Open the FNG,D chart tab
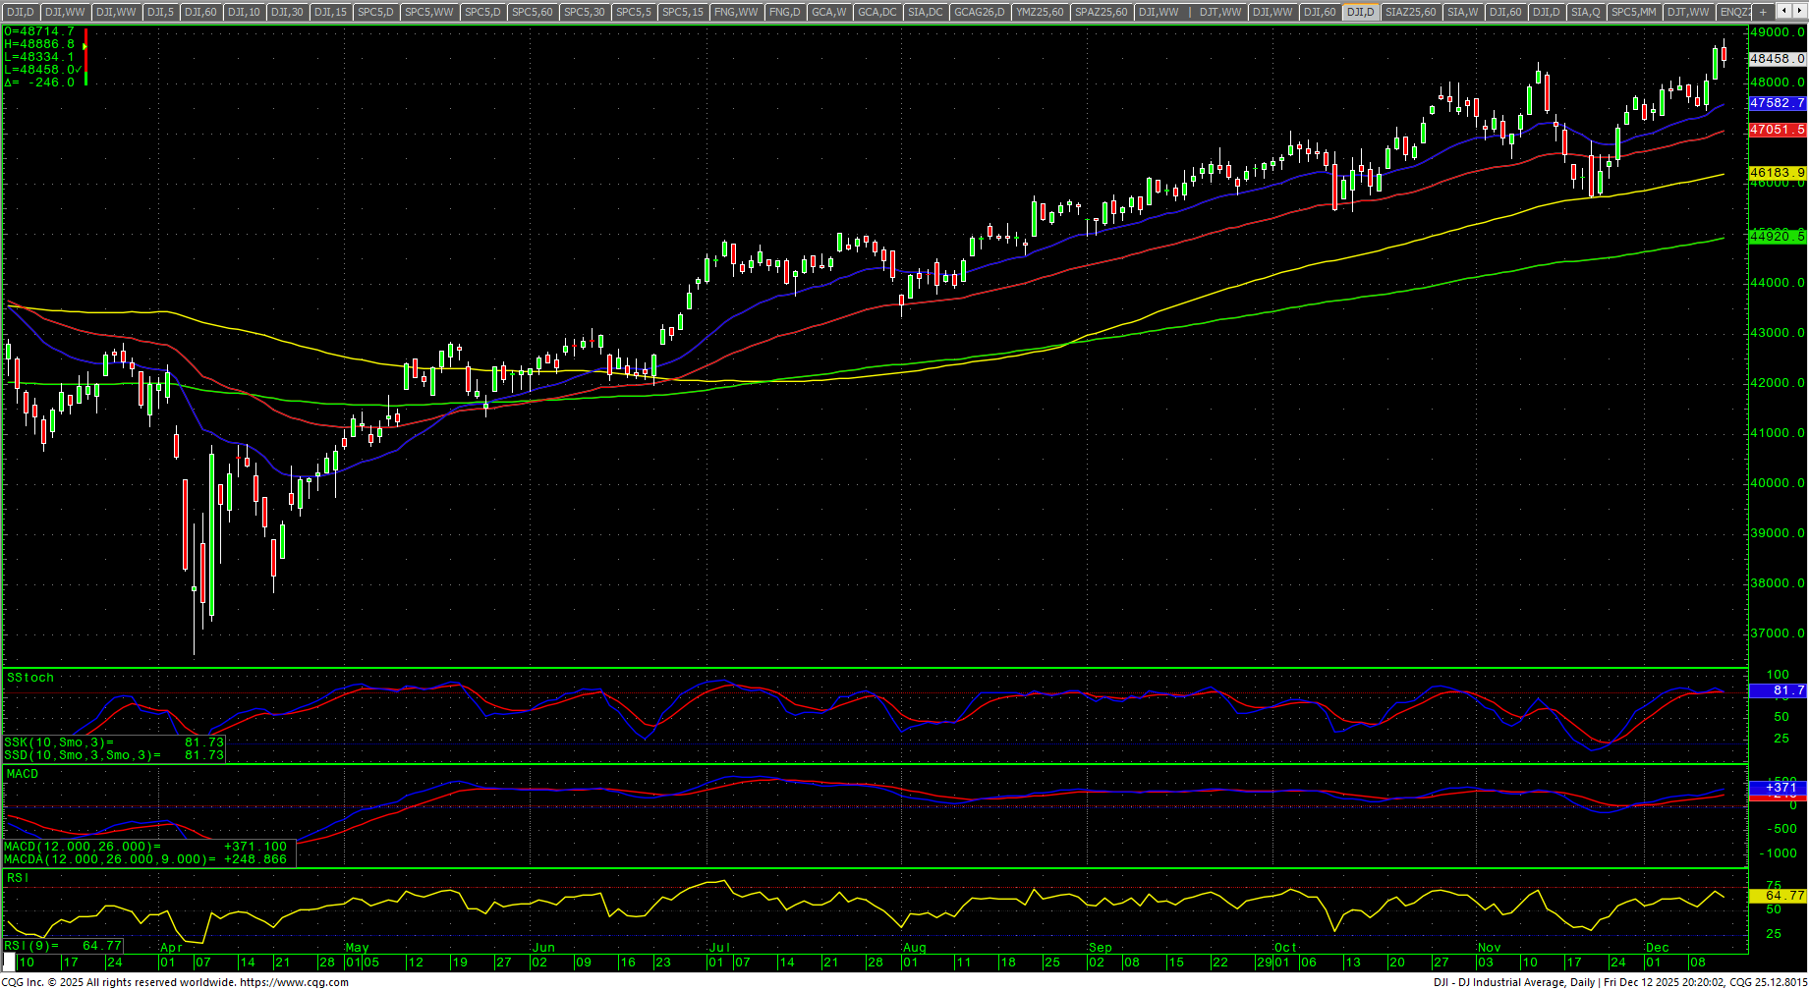Image resolution: width=1809 pixels, height=990 pixels. (x=784, y=12)
